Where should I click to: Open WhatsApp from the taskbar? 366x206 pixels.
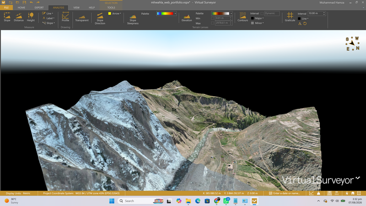226,201
